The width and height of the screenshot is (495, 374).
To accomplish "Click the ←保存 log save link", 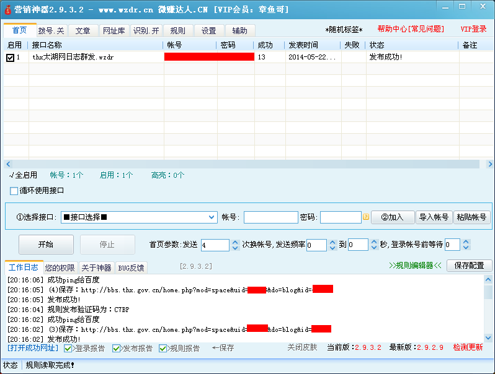I will coord(223,348).
